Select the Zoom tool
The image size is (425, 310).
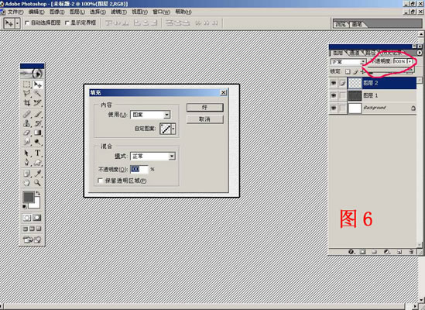pyautogui.click(x=37, y=183)
